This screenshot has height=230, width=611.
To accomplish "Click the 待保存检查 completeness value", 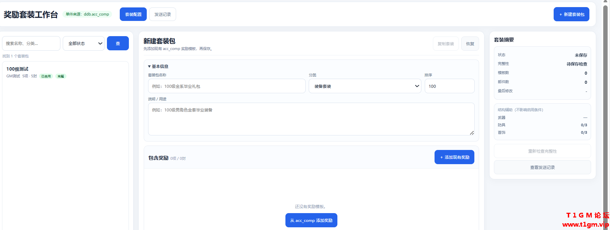I will [577, 64].
